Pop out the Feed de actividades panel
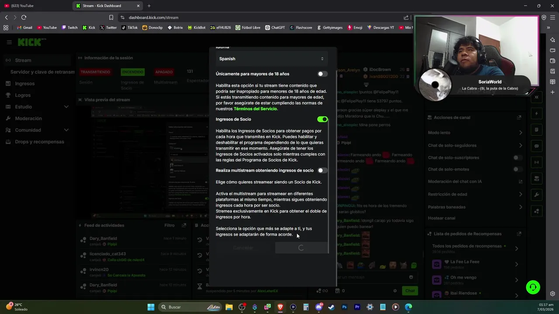Viewport: 559px width, 314px height. tap(184, 225)
